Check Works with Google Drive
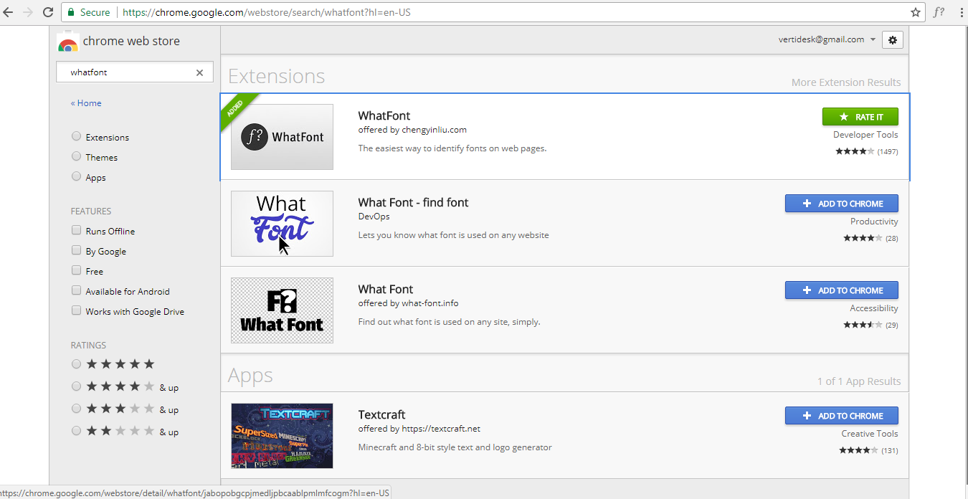This screenshot has width=968, height=499. 76,310
